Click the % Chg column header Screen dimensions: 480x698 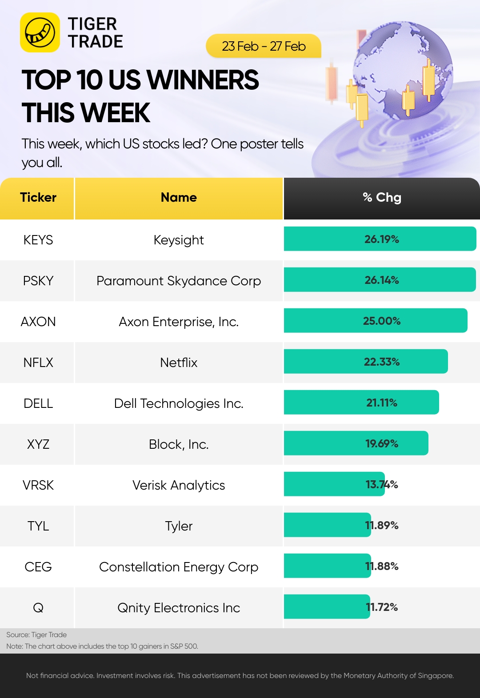pyautogui.click(x=382, y=198)
